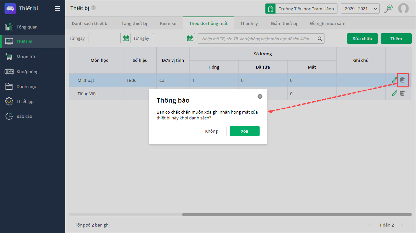
Task: Close the Thông báo dialog with X
Action: tap(260, 96)
